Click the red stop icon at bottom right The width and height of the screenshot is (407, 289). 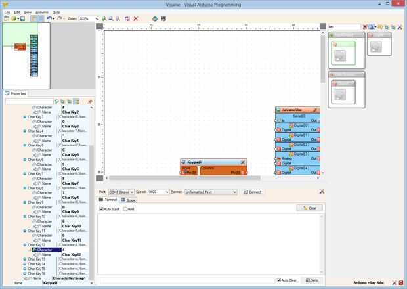tap(401, 282)
